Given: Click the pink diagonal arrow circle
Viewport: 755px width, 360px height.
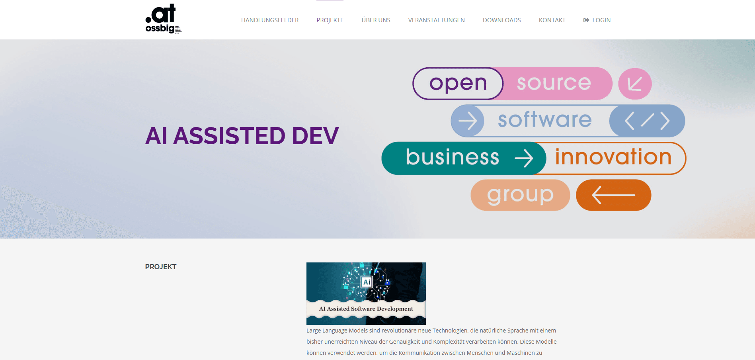Looking at the screenshot, I should [x=634, y=84].
